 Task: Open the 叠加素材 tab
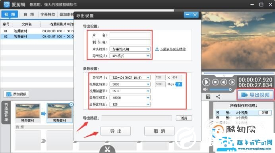(66, 14)
